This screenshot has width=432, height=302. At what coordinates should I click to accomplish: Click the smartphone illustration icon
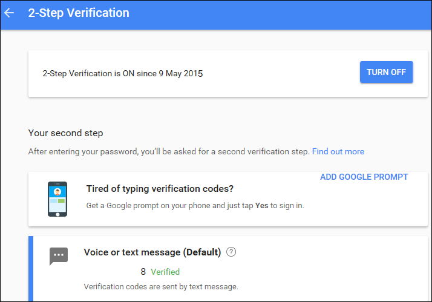tap(57, 199)
